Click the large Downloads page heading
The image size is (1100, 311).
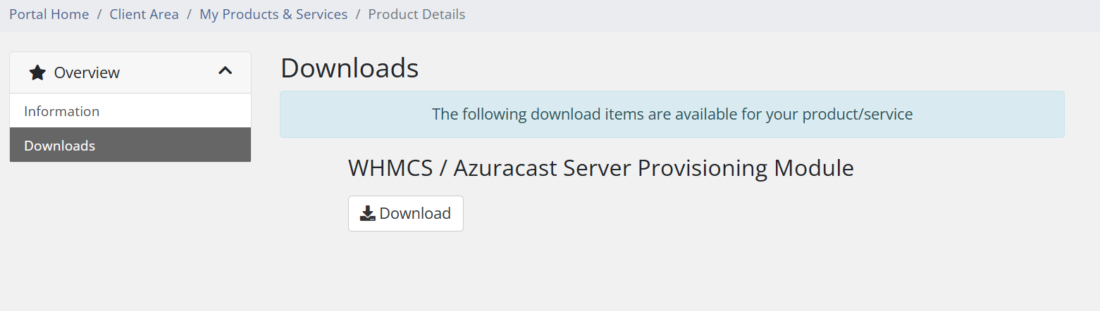point(350,68)
